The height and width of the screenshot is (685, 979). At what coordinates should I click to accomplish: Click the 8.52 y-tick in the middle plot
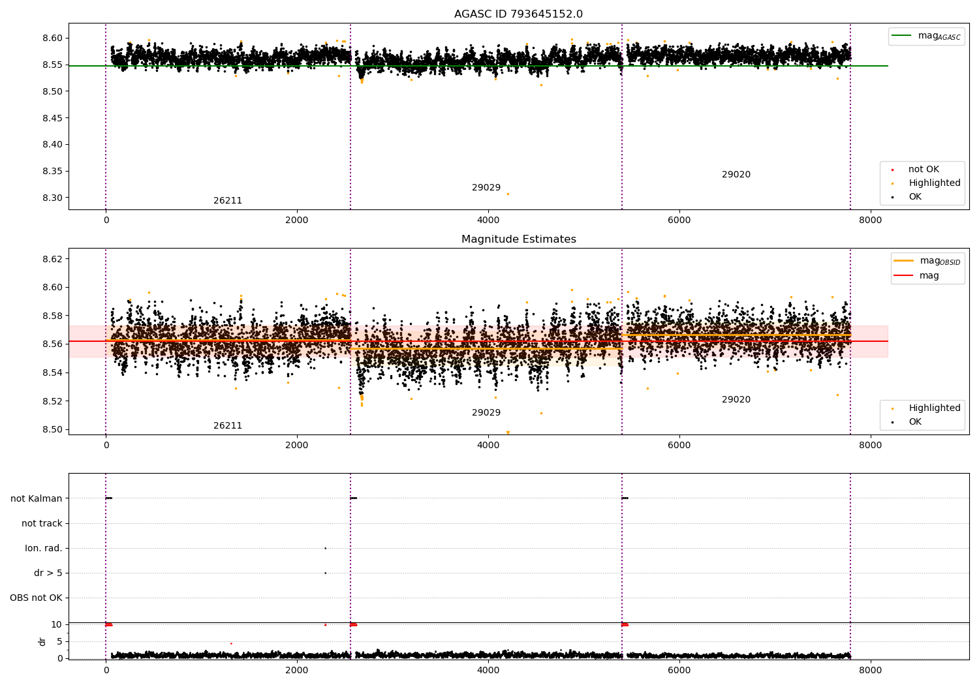pos(52,401)
